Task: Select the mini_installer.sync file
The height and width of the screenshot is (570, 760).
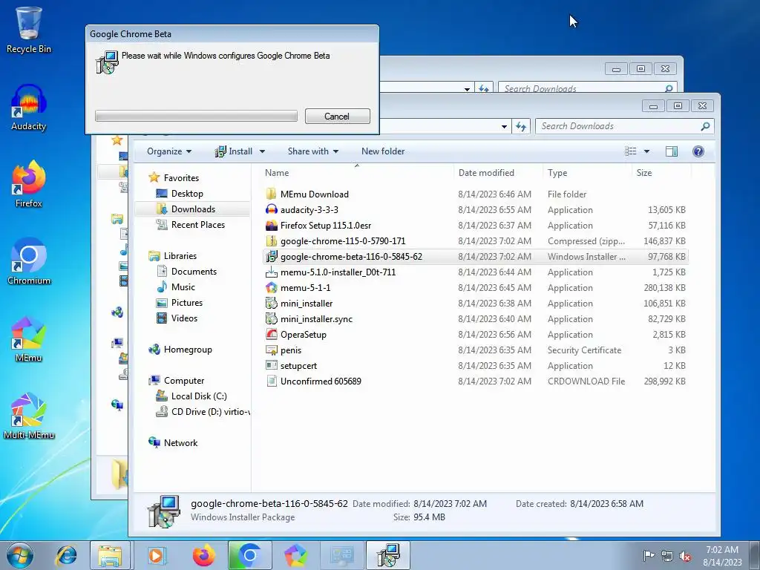Action: click(x=316, y=319)
